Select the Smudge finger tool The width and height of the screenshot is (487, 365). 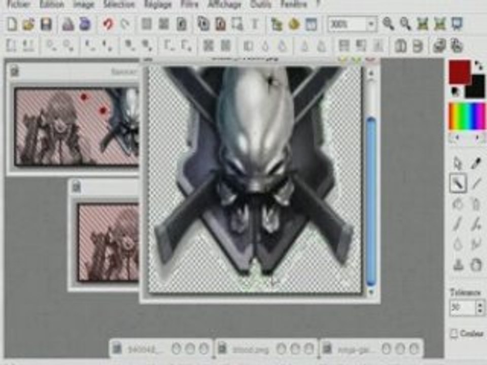[475, 244]
